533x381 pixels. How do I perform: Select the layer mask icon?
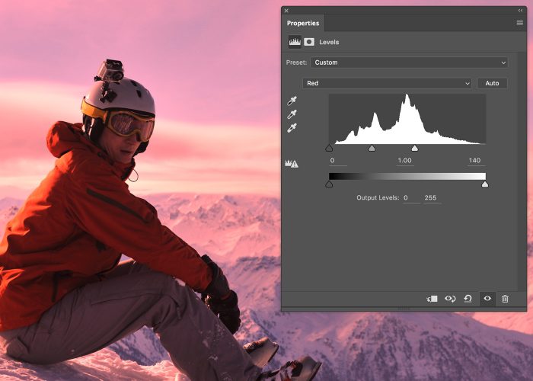[x=309, y=42]
